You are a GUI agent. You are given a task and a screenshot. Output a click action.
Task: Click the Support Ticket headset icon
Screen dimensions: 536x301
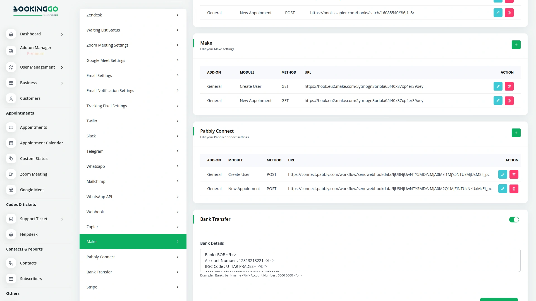click(11, 219)
